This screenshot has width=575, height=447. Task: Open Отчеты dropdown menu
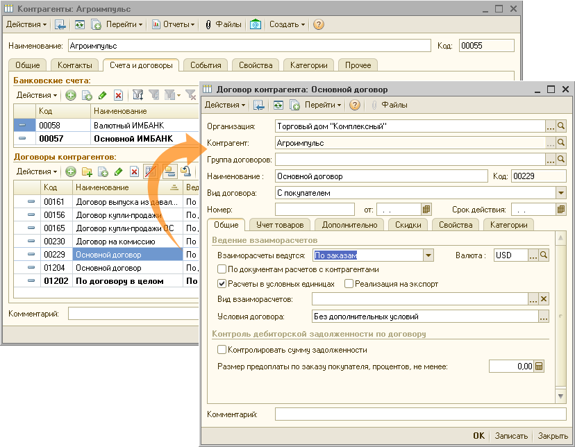[174, 24]
